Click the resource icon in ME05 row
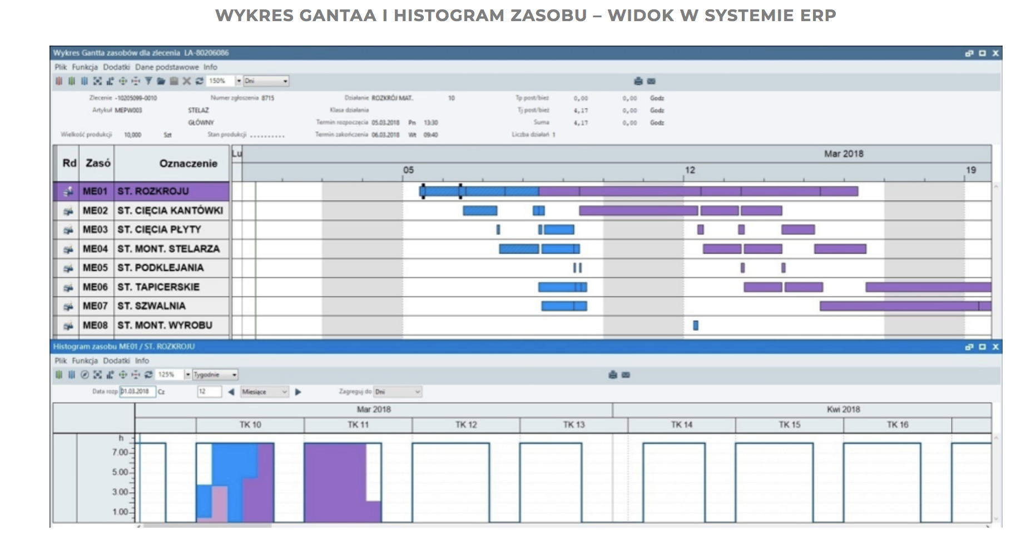This screenshot has height=546, width=1031. click(x=68, y=269)
